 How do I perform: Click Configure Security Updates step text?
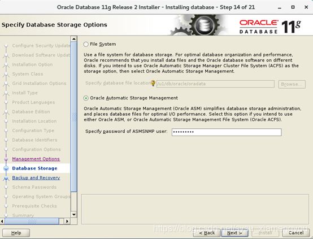tap(41, 46)
